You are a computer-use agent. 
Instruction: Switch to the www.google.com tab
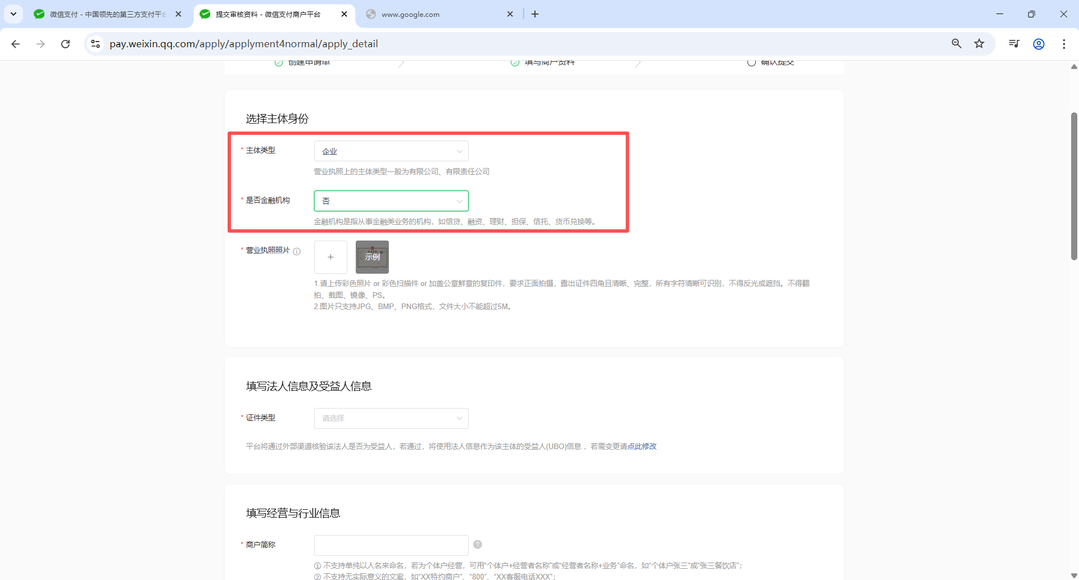(433, 14)
